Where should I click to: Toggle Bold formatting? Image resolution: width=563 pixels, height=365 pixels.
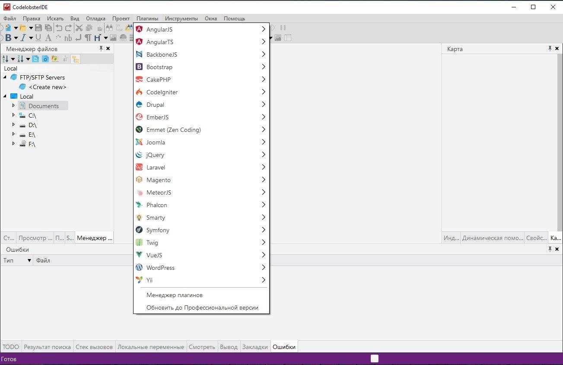pyautogui.click(x=8, y=38)
